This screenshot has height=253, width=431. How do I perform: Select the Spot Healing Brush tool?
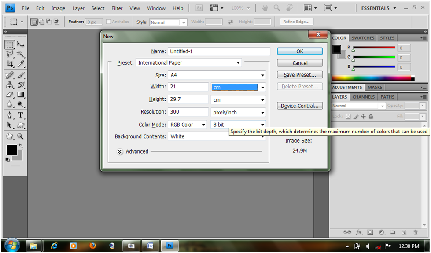point(10,75)
